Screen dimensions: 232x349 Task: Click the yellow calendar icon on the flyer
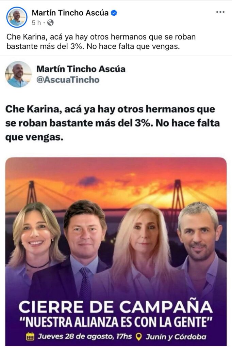tap(30, 337)
